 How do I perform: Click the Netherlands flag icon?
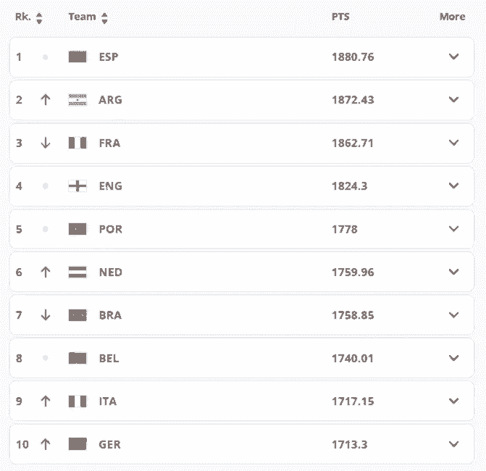click(x=77, y=272)
